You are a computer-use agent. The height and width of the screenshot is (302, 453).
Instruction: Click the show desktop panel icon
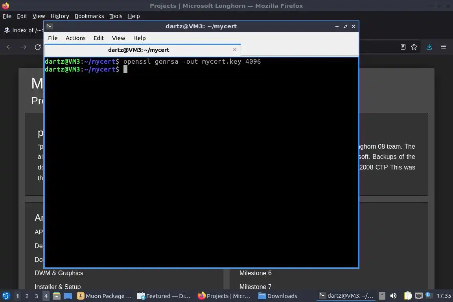[68, 296]
